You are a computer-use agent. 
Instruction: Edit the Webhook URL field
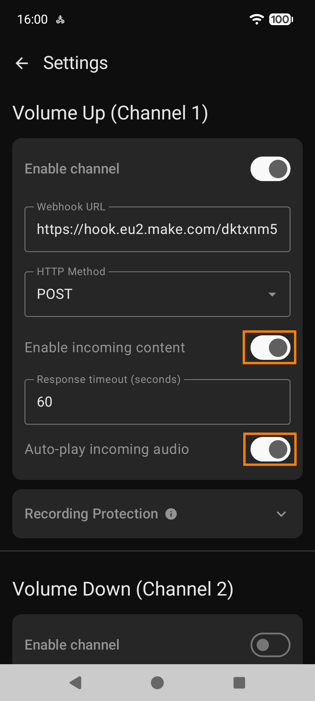157,229
